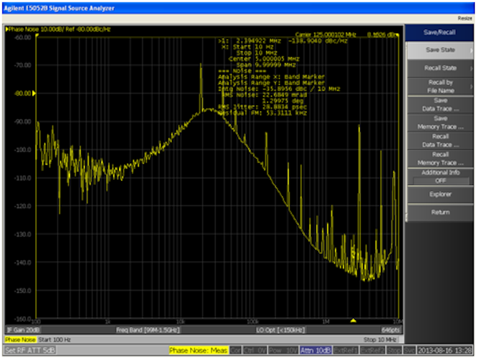Click the Span 9.99999 MHz readout

pos(266,65)
